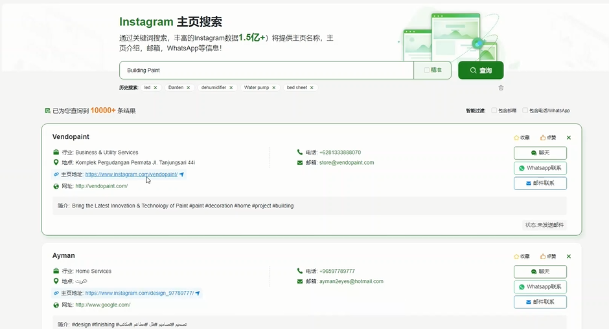Click Vendopaint's Whatsapp联系 button

[x=540, y=168]
